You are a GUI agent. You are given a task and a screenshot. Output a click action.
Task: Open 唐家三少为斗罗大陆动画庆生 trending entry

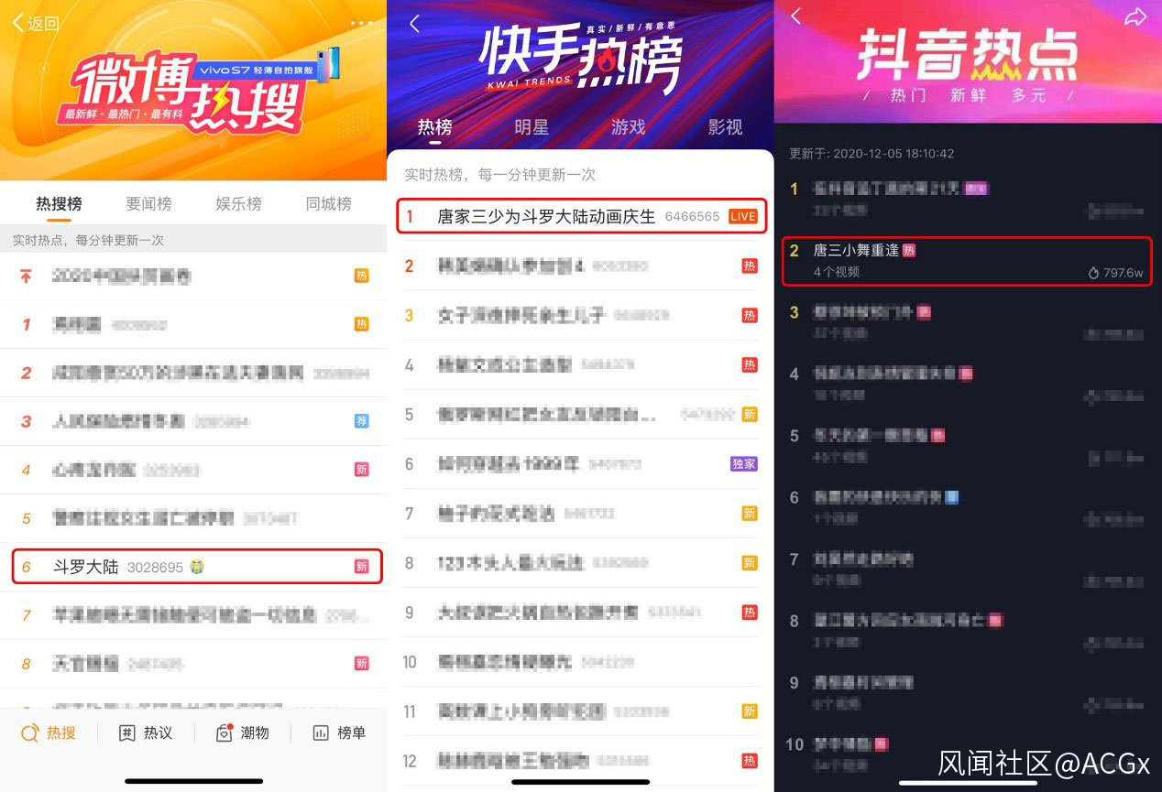pos(581,216)
